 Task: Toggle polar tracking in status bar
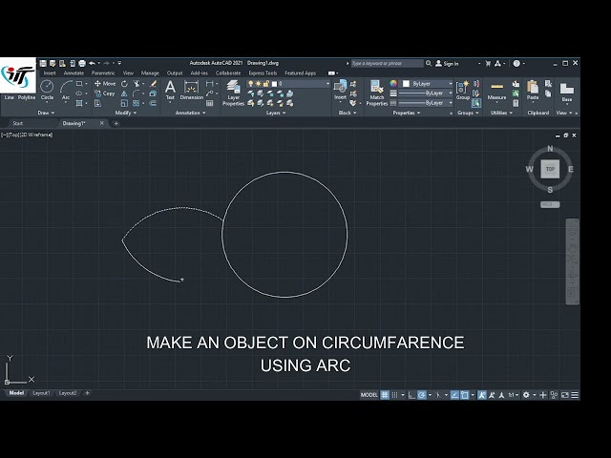pos(422,395)
